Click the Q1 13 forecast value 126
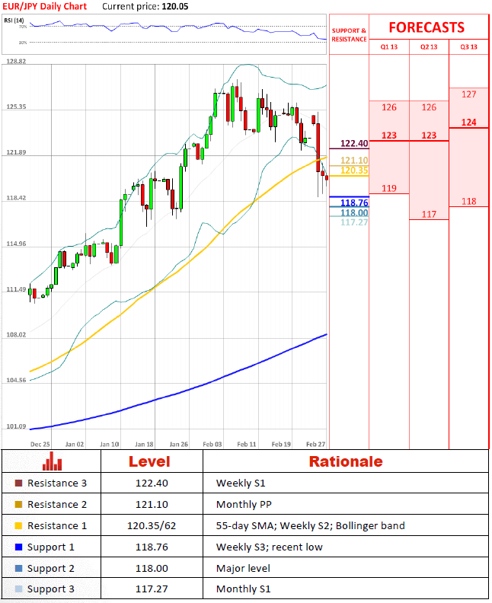The image size is (492, 603). pos(389,107)
